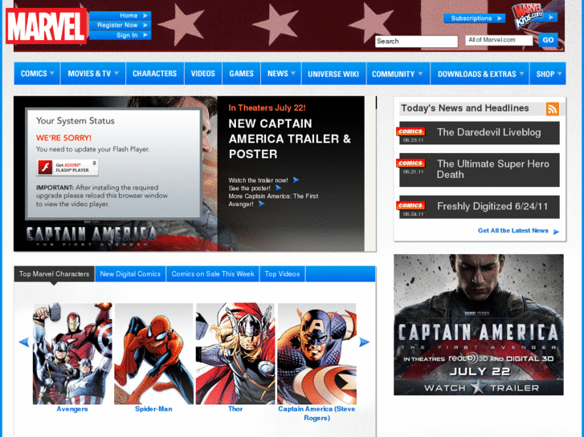Screen dimensions: 584x437
Task: Open the Videos nav item
Action: coord(203,74)
